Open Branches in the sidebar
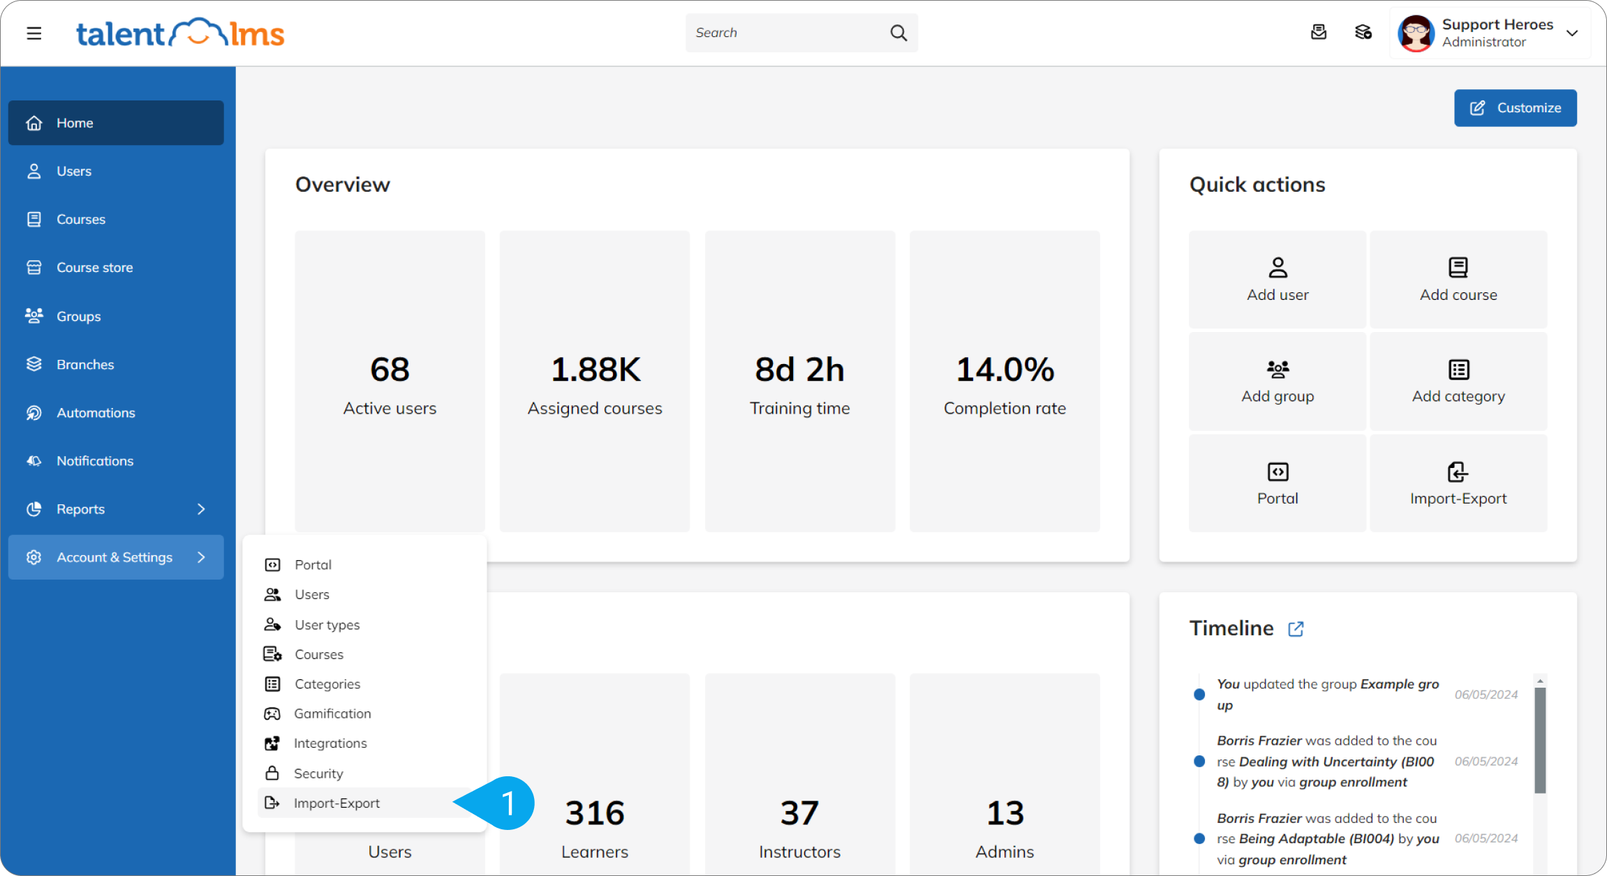 [116, 364]
